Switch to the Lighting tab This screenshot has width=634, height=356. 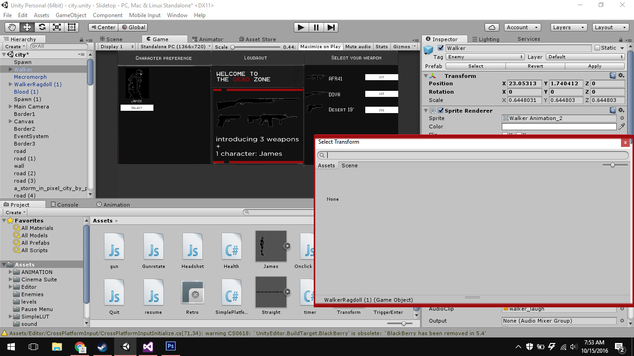pyautogui.click(x=485, y=39)
